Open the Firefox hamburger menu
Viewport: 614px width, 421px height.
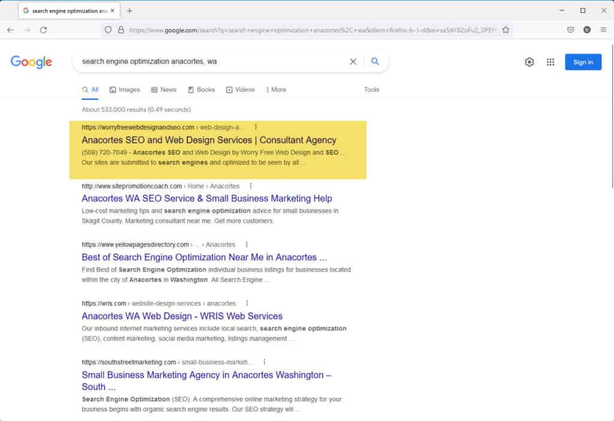coord(603,30)
